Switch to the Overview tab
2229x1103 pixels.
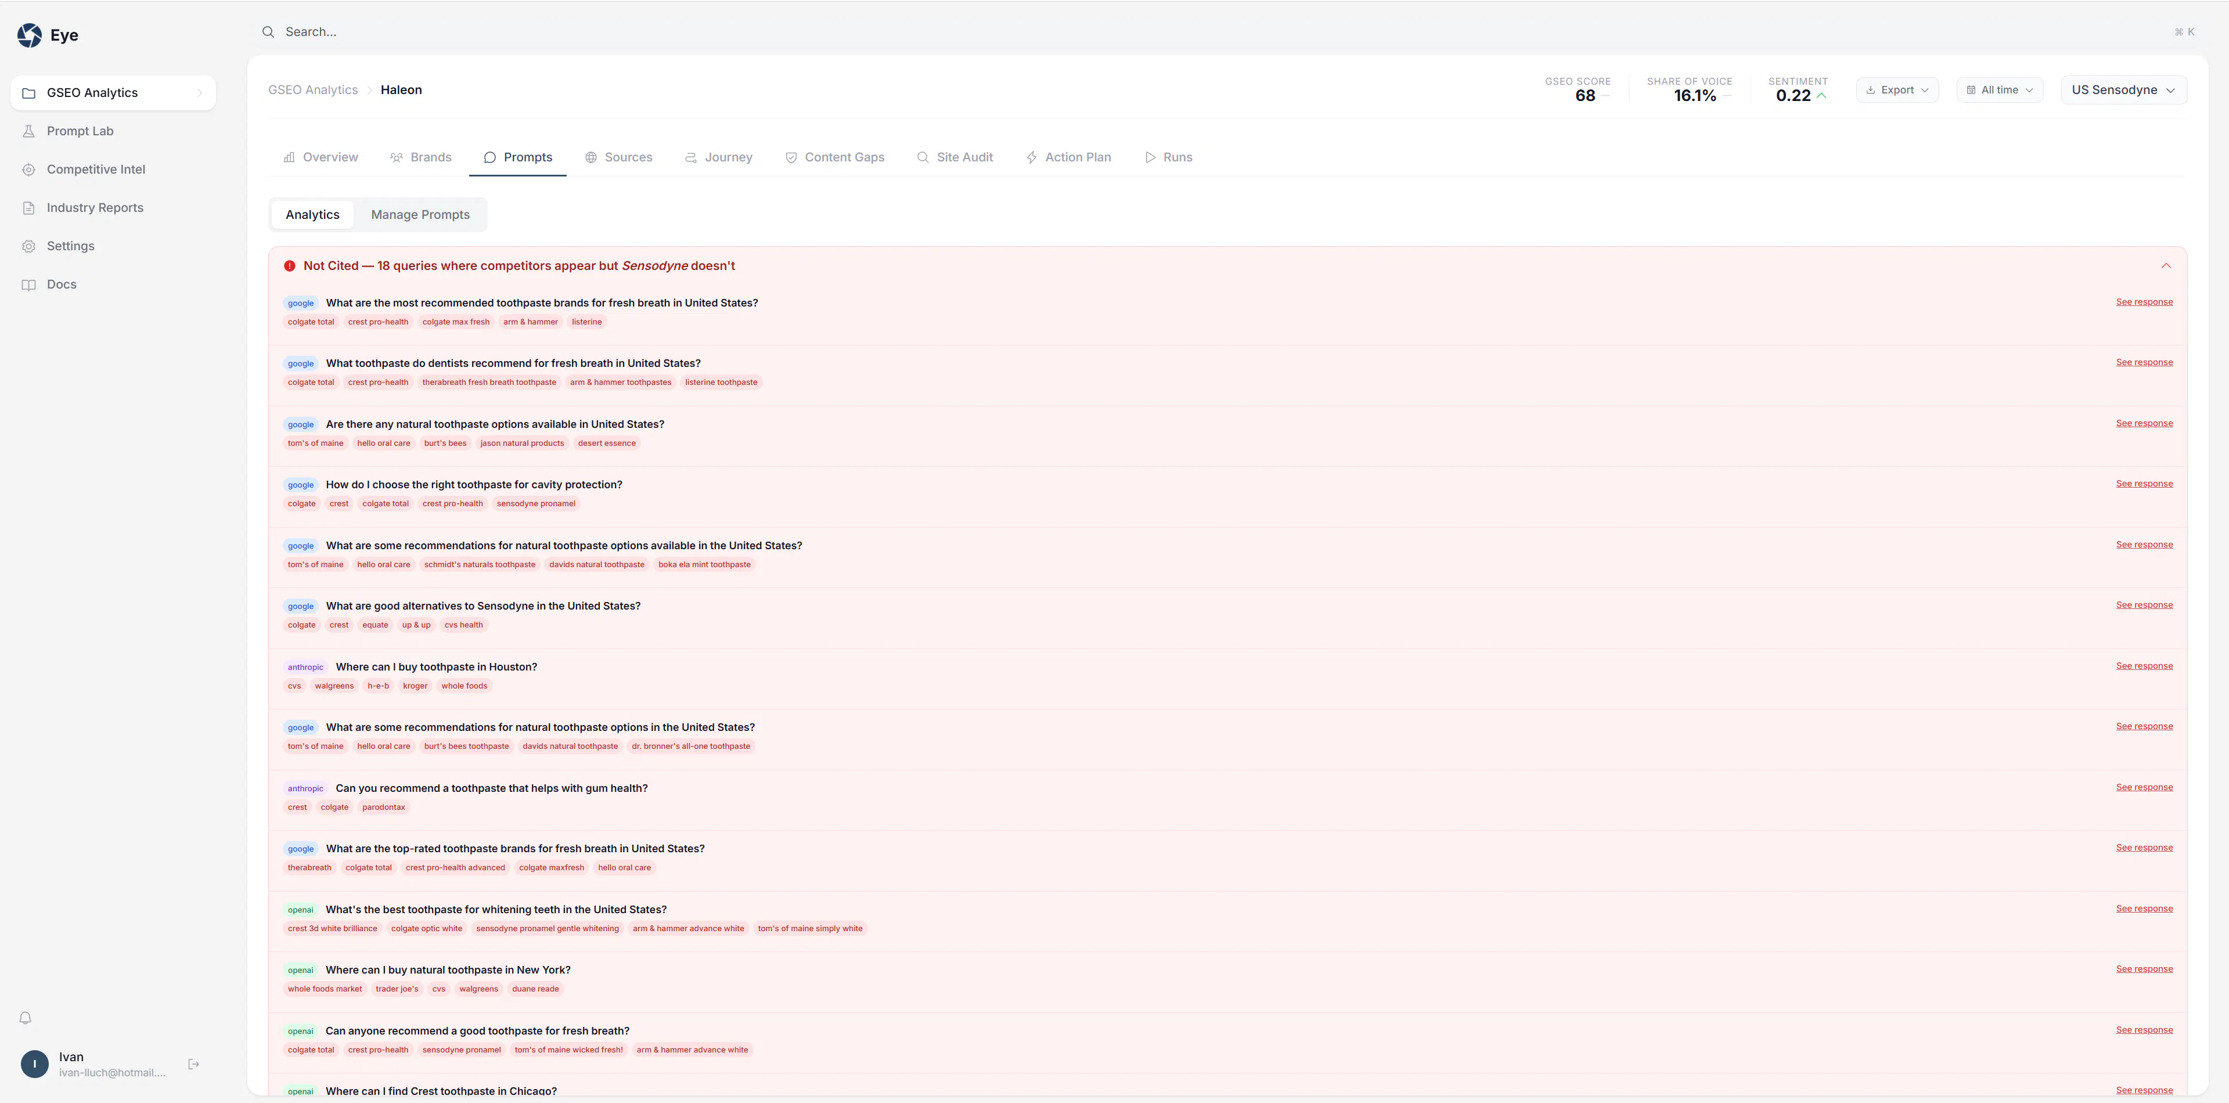320,157
